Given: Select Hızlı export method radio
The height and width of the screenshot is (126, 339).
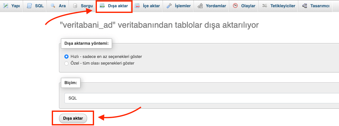Looking at the screenshot, I should point(67,57).
